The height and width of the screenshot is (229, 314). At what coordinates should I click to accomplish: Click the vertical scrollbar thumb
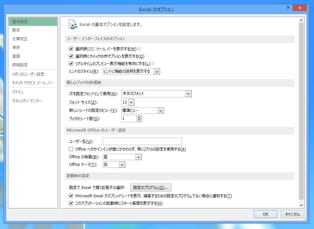pyautogui.click(x=301, y=111)
